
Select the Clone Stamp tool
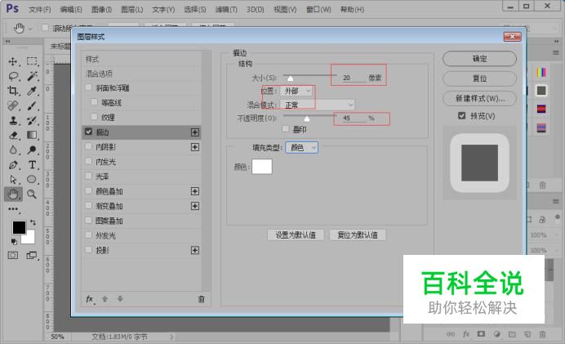click(13, 120)
